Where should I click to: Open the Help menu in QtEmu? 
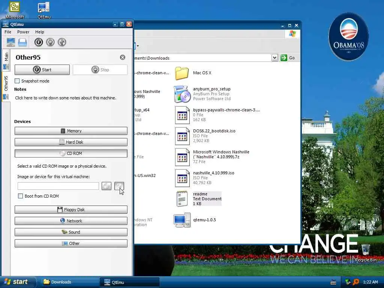(40, 32)
